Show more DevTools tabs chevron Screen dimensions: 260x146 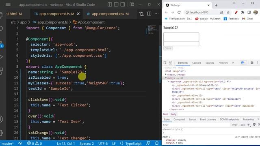pyautogui.click(x=233, y=63)
